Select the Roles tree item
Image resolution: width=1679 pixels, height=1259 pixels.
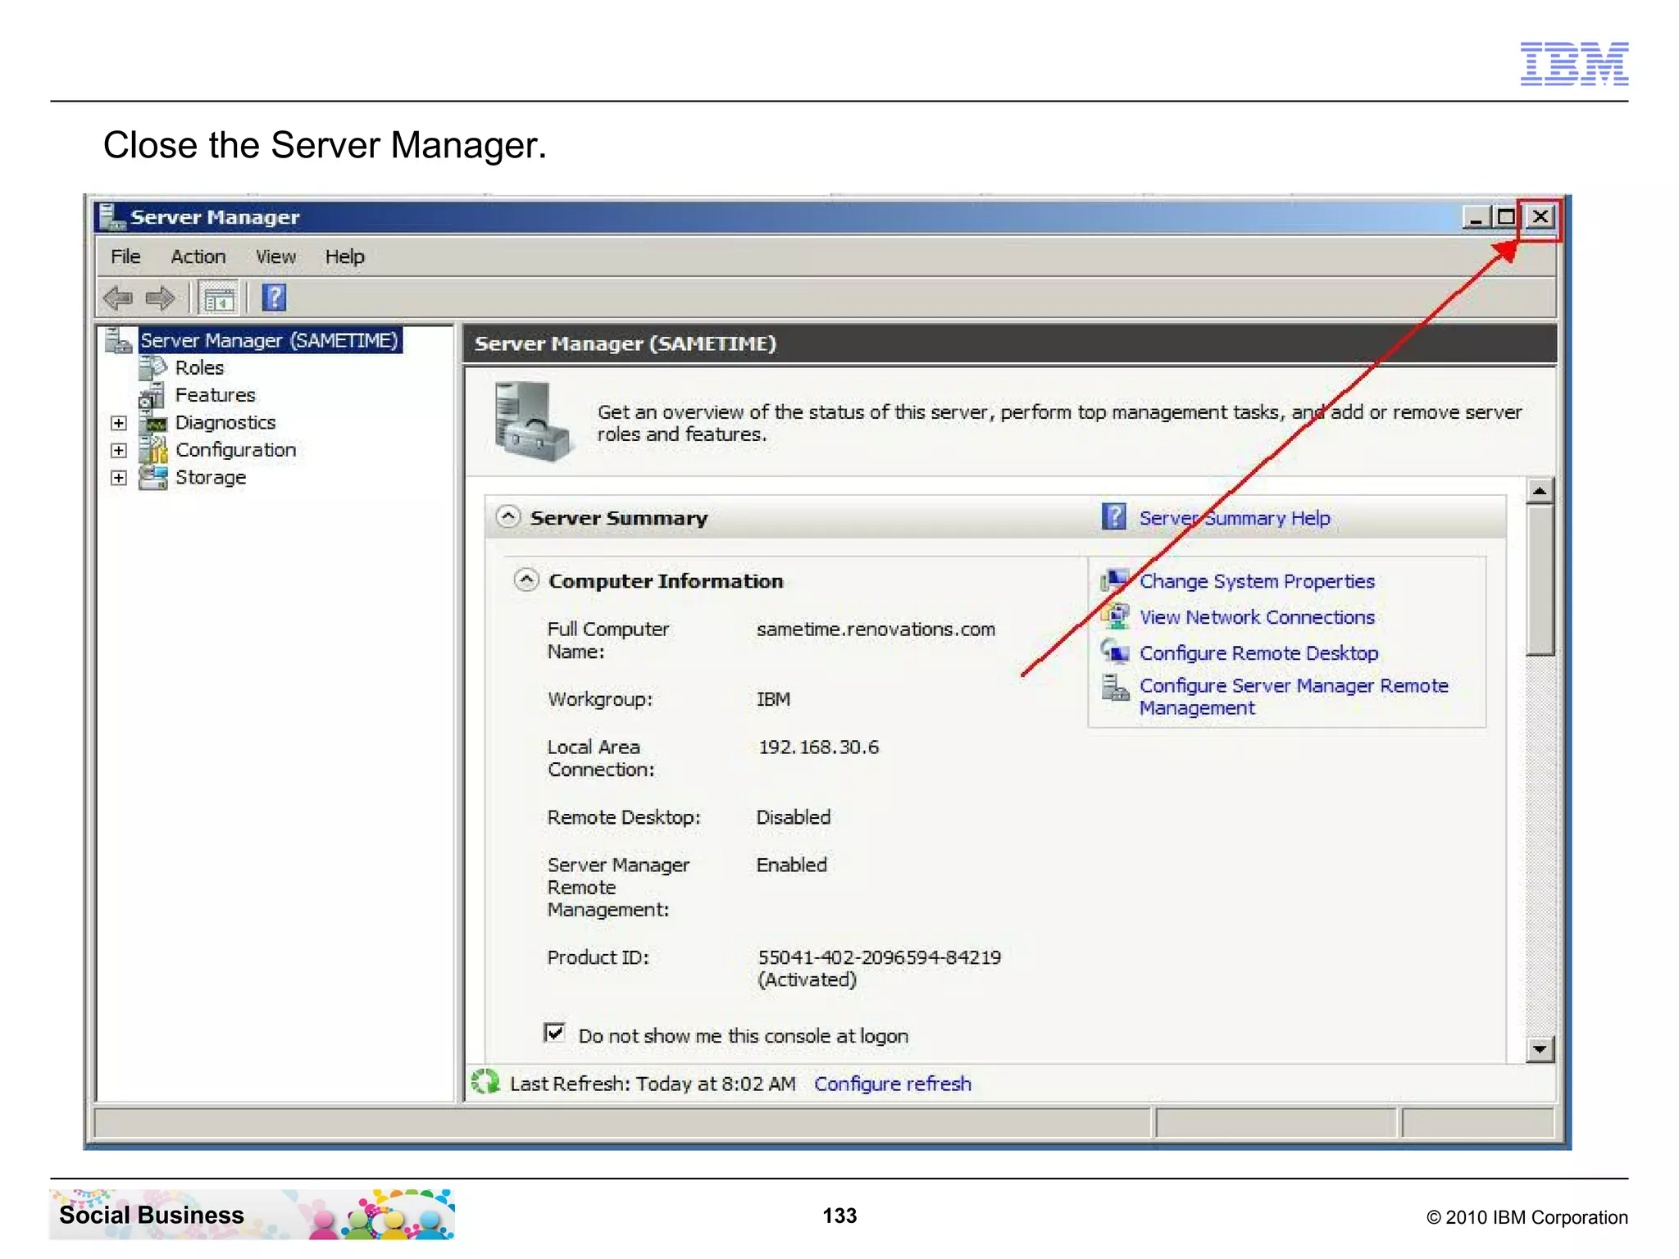199,368
